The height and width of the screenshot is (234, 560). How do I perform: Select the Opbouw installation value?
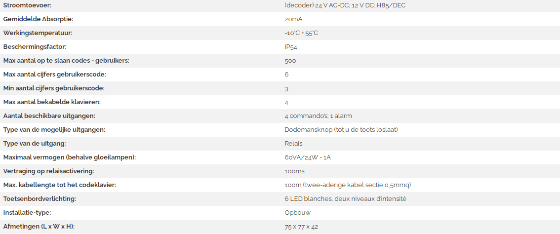coord(297,213)
